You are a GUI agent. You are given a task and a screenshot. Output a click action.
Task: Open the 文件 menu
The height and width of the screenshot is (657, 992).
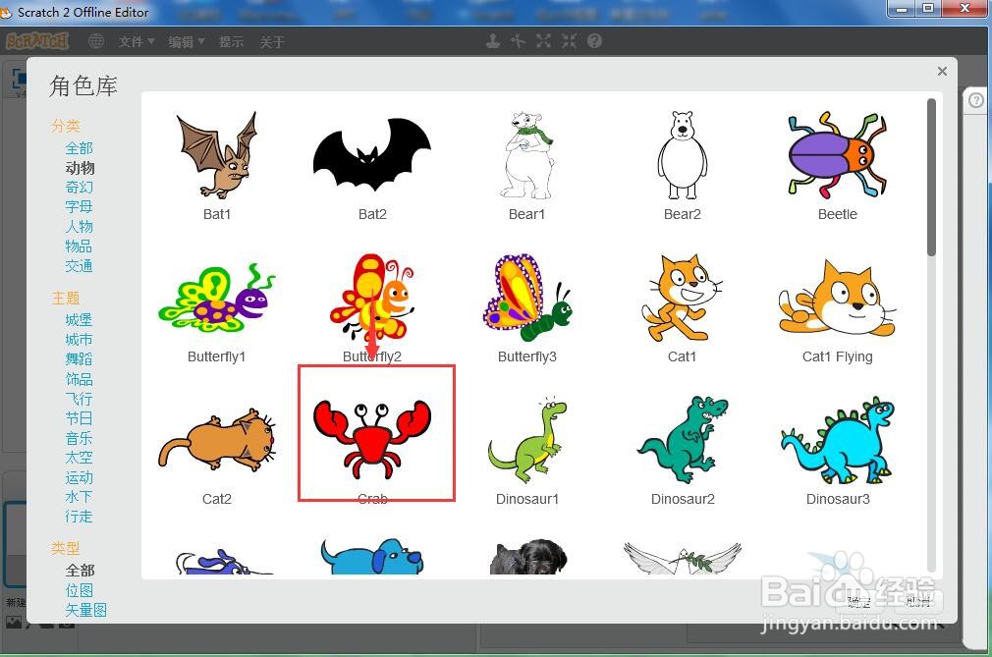pos(136,41)
